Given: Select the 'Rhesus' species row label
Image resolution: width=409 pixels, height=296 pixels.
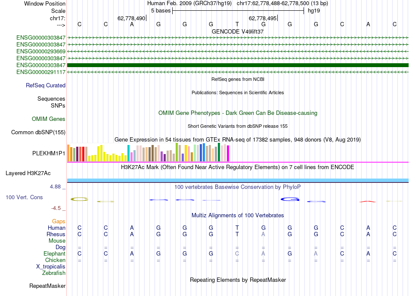Looking at the screenshot, I should click(x=56, y=234).
